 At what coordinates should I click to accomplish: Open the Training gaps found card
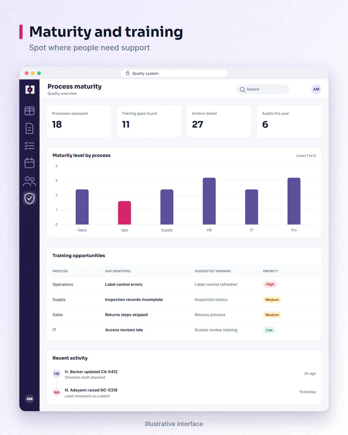coord(149,121)
